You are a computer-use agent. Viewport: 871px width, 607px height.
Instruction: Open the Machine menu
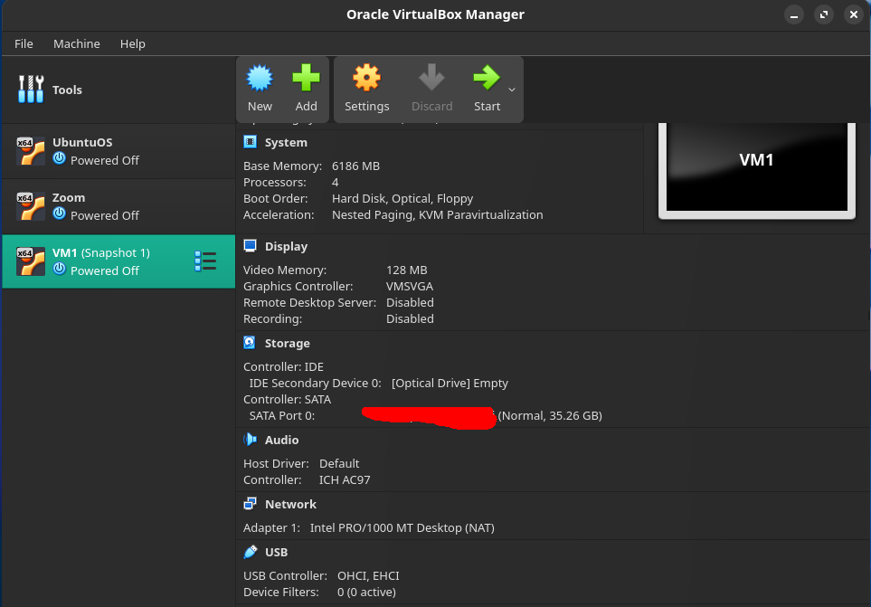click(x=77, y=43)
